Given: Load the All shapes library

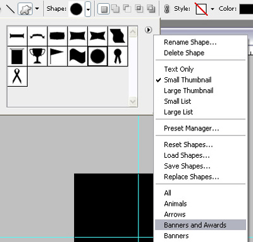Looking at the screenshot, I should [168, 193].
